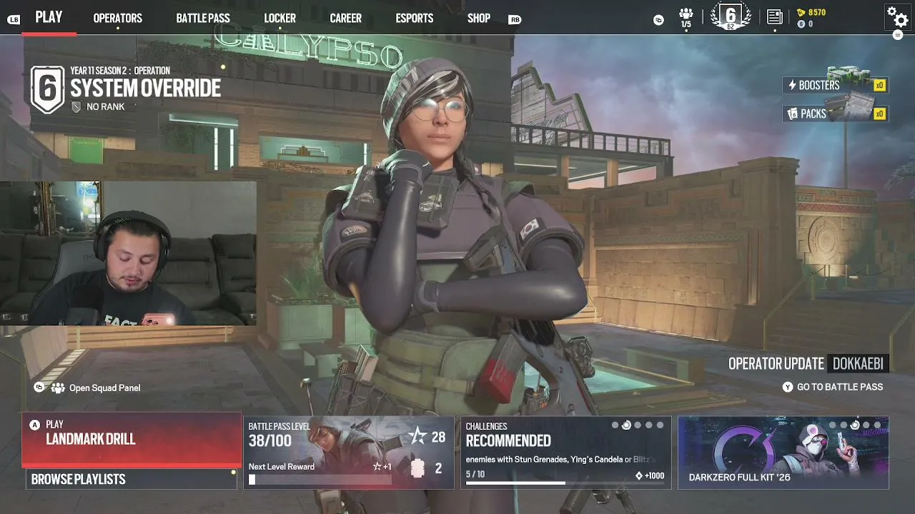This screenshot has height=514, width=915.
Task: Click the star icon showing 28
Action: click(x=417, y=436)
